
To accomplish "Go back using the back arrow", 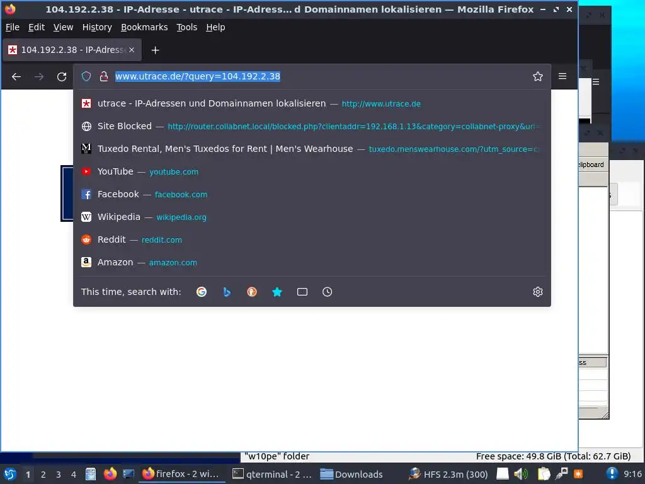I will click(16, 76).
